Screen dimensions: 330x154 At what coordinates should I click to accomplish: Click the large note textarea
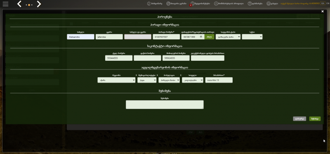point(165,105)
